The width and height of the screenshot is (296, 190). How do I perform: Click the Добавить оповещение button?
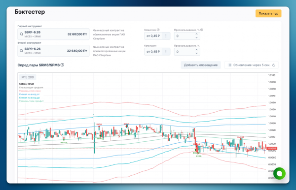click(x=201, y=65)
